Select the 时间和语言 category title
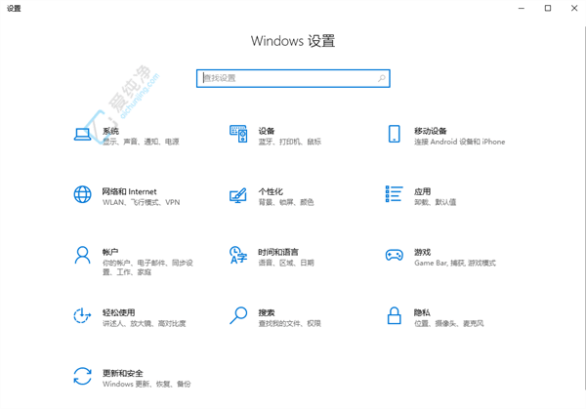 (278, 252)
